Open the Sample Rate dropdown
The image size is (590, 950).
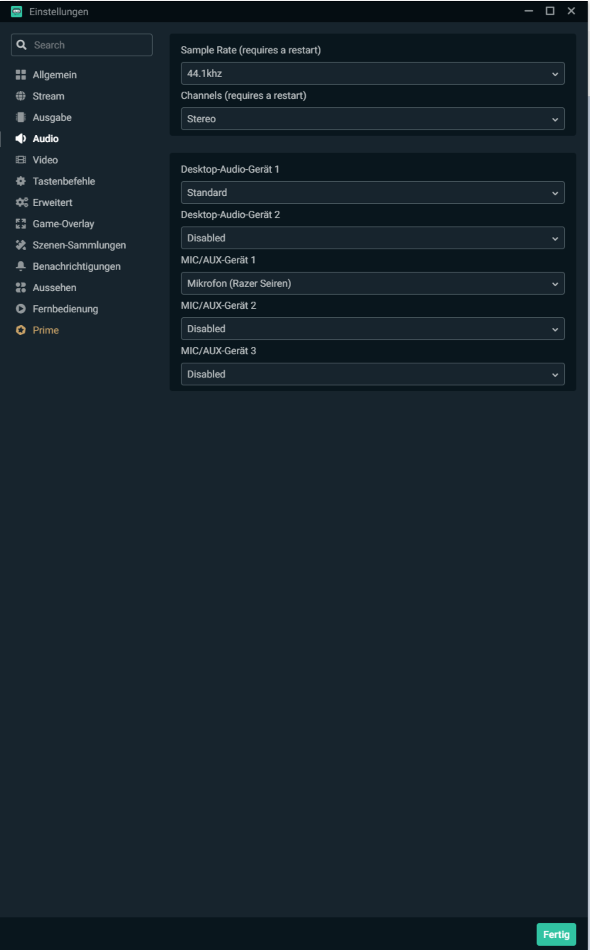[372, 73]
